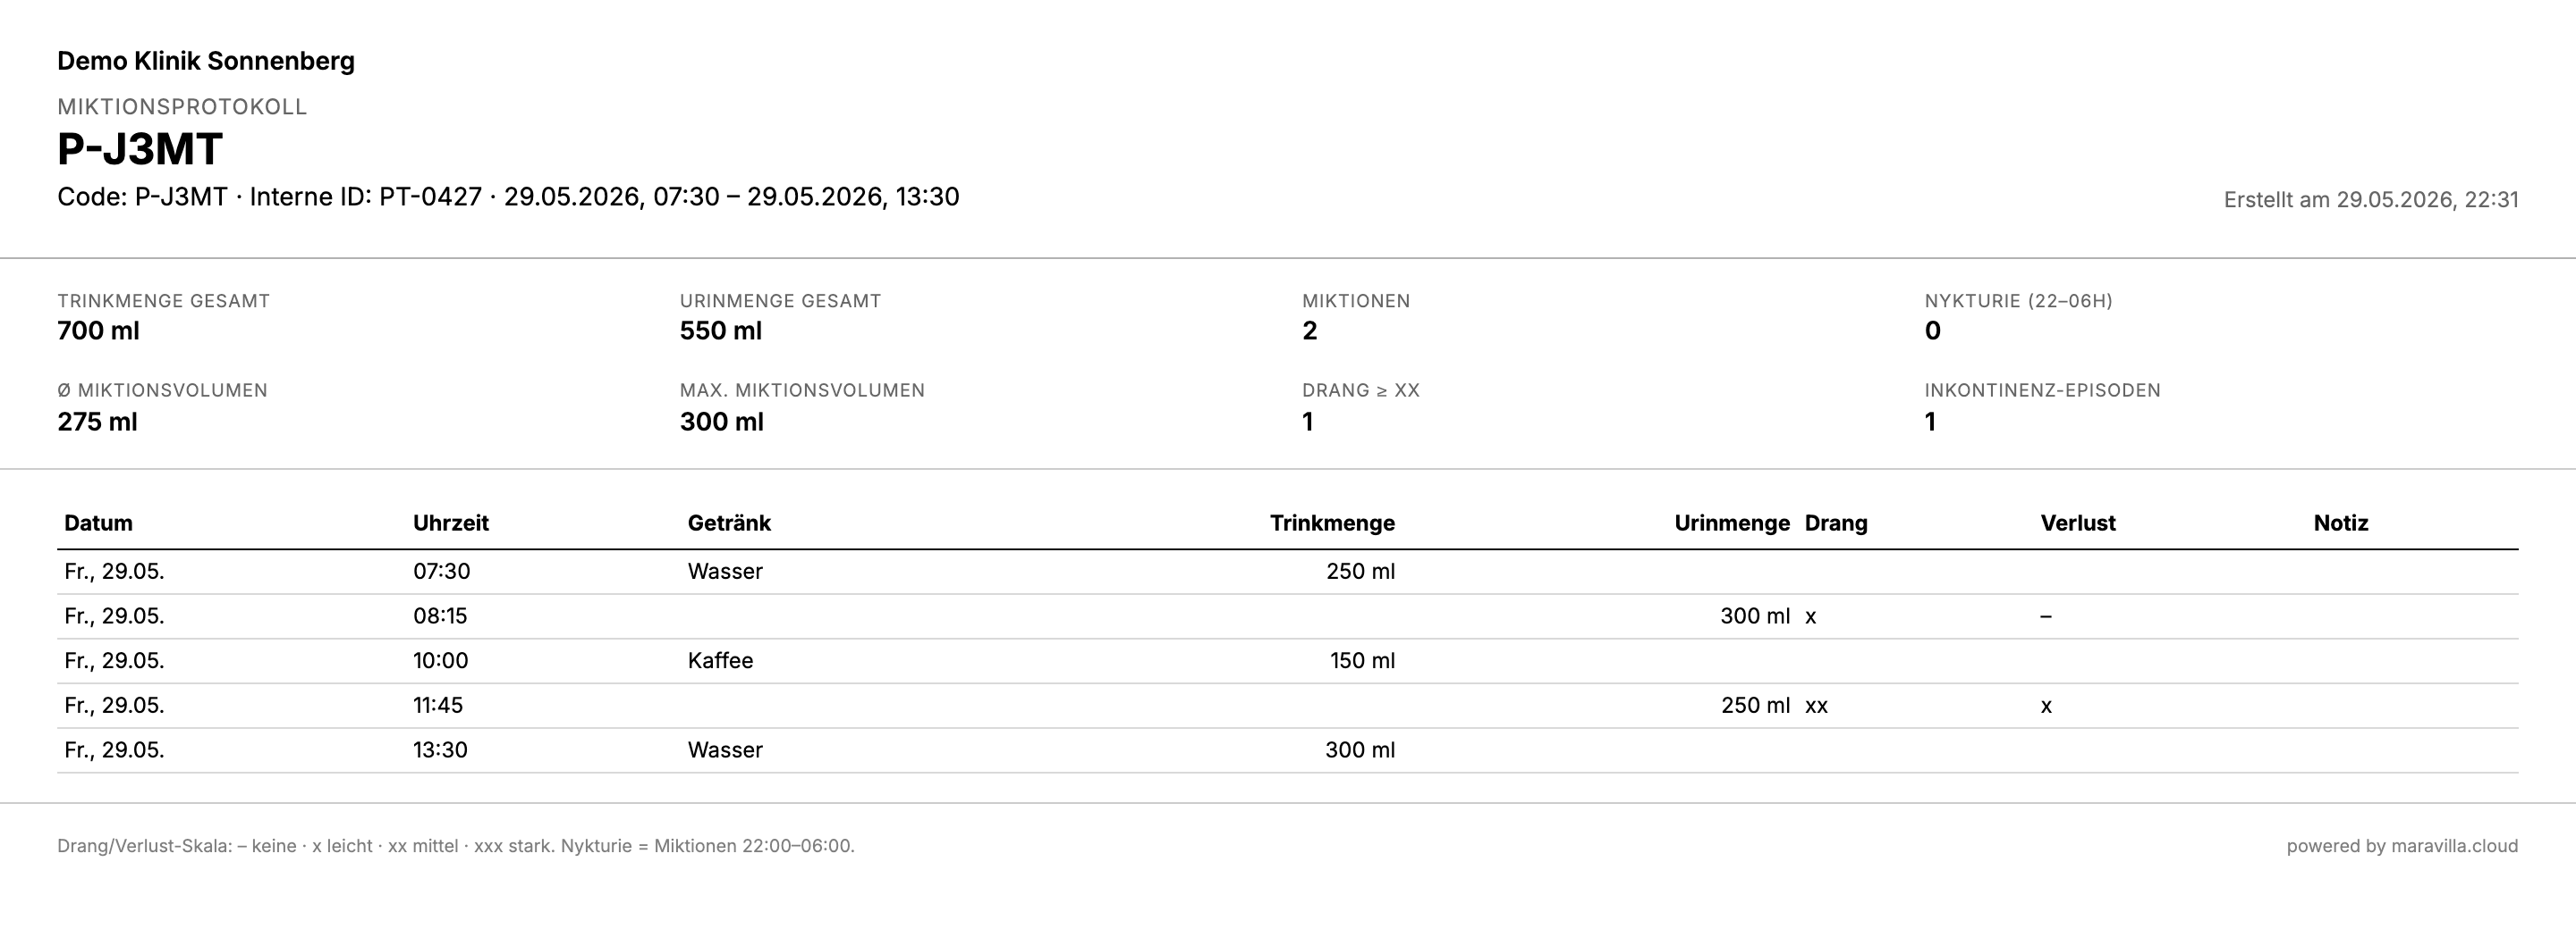Click the powered by maravilla.cloud link
The height and width of the screenshot is (929, 2576).
(2402, 846)
